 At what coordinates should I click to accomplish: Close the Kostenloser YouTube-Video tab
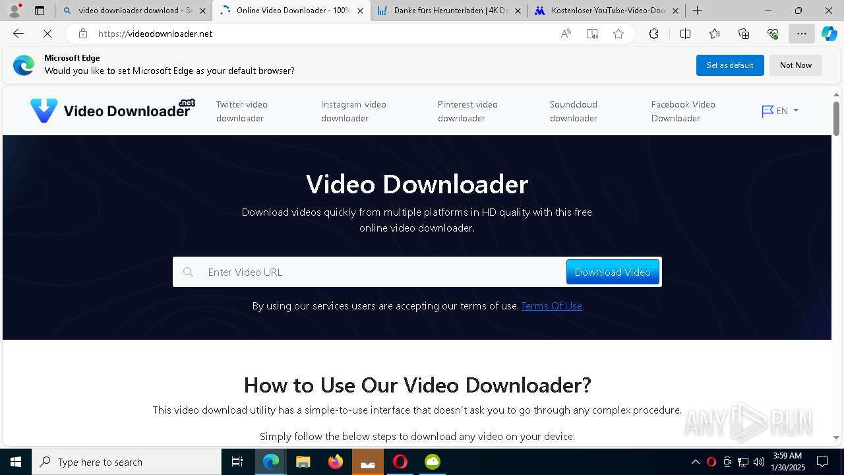tap(675, 11)
